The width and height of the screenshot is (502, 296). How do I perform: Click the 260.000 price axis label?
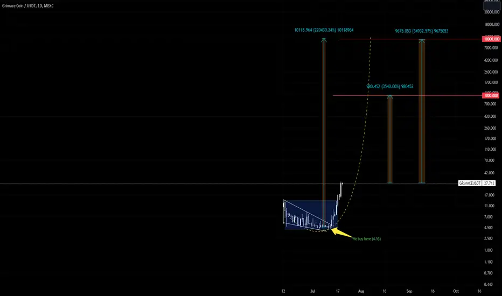(490, 128)
